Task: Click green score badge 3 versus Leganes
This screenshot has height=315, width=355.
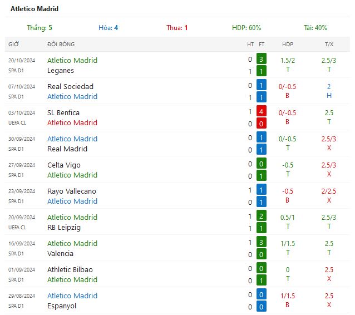Action: pos(262,59)
